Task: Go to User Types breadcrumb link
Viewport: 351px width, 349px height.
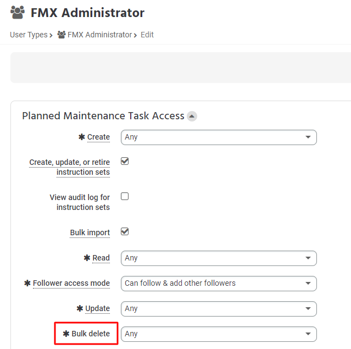Action: tap(29, 35)
